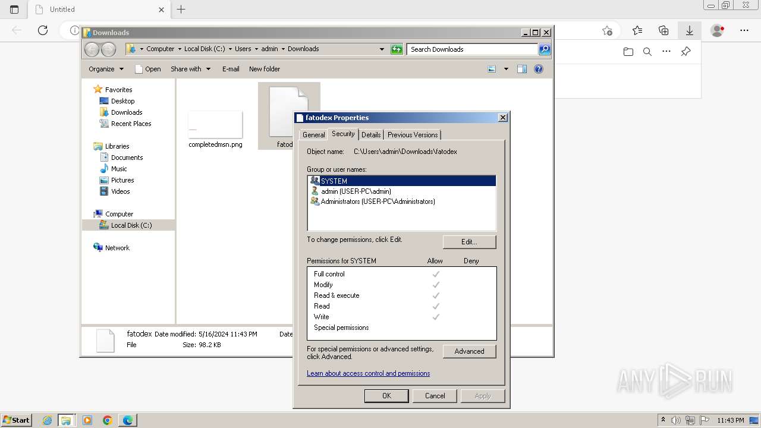Open Edge collections icon
Viewport: 761px width, 428px height.
tap(663, 30)
